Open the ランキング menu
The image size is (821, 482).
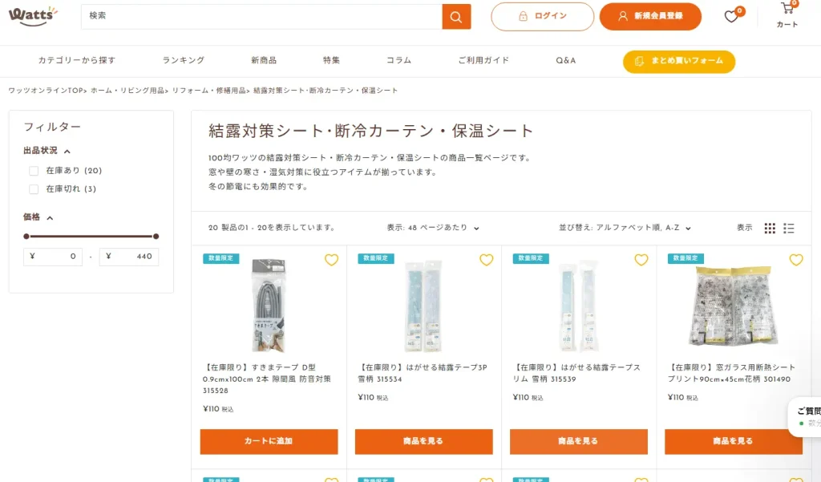(x=183, y=60)
